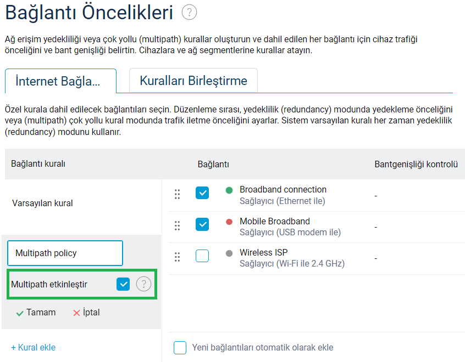
Task: Select Varsayılan kural in the rule list
Action: pos(43,203)
